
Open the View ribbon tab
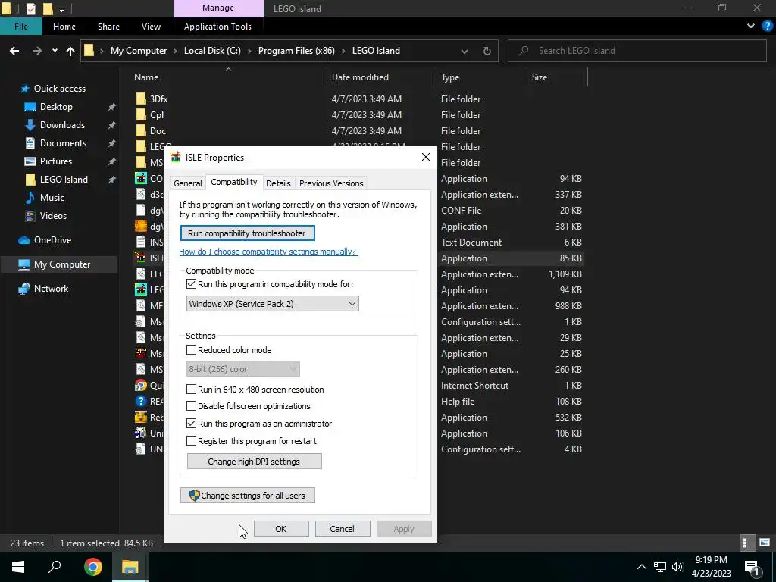pos(151,27)
